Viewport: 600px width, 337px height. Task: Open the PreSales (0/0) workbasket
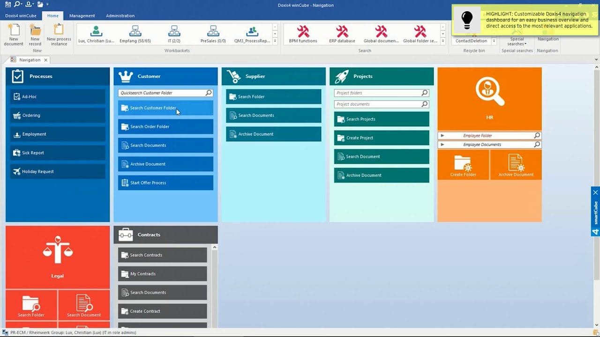213,35
